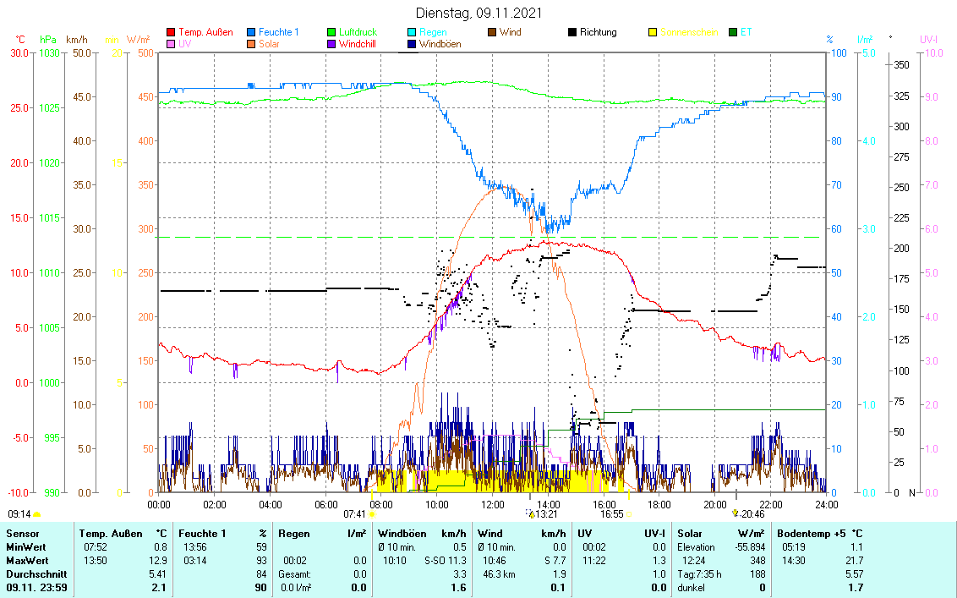957x598 pixels.
Task: Click the Windböen legend label
Action: click(440, 45)
